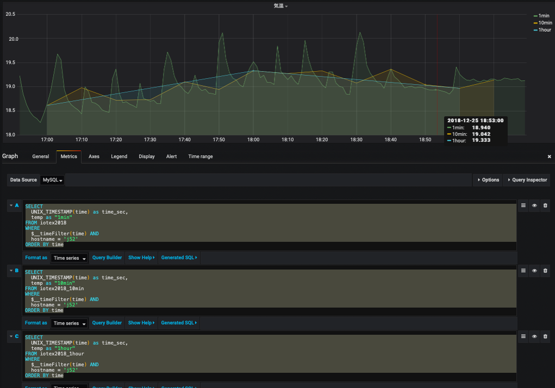The width and height of the screenshot is (555, 388).
Task: Open the hamburger menu for query A
Action: click(x=523, y=205)
